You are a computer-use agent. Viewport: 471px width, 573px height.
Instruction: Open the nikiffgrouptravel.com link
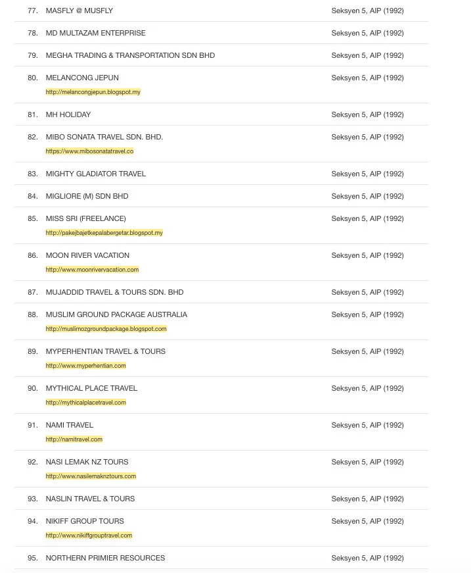(89, 536)
